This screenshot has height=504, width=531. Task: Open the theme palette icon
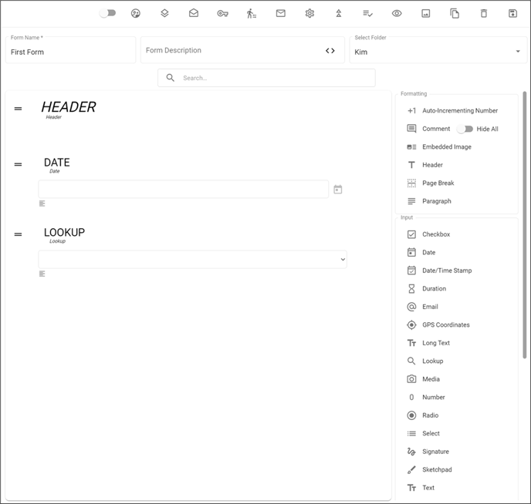click(136, 13)
